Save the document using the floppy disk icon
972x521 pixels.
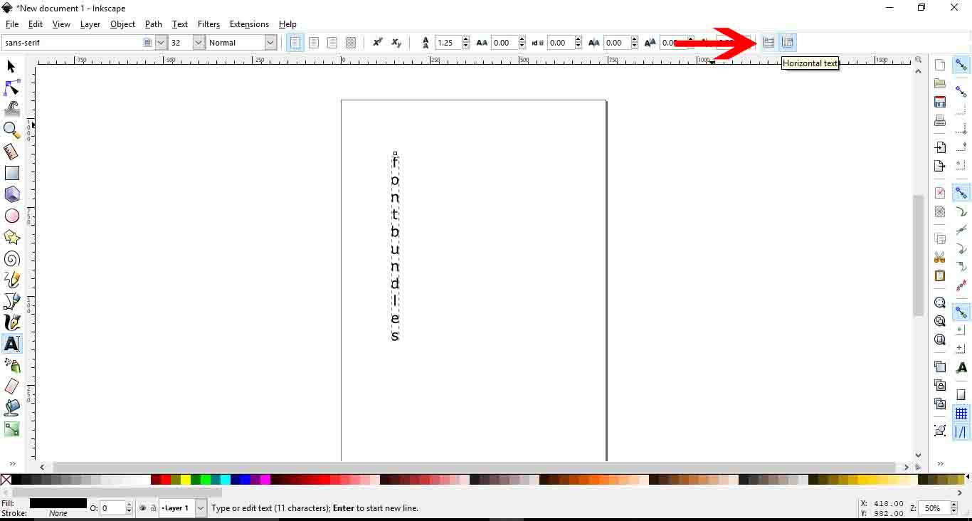[939, 102]
